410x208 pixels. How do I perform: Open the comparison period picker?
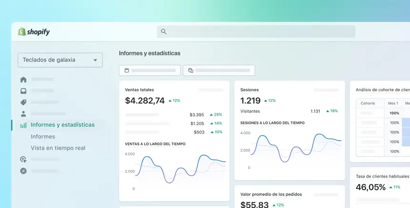click(219, 70)
